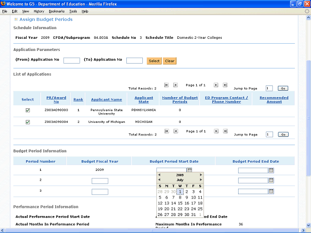311x233 pixels.
Task: Open calendar for period 3 end date
Action: [272, 191]
